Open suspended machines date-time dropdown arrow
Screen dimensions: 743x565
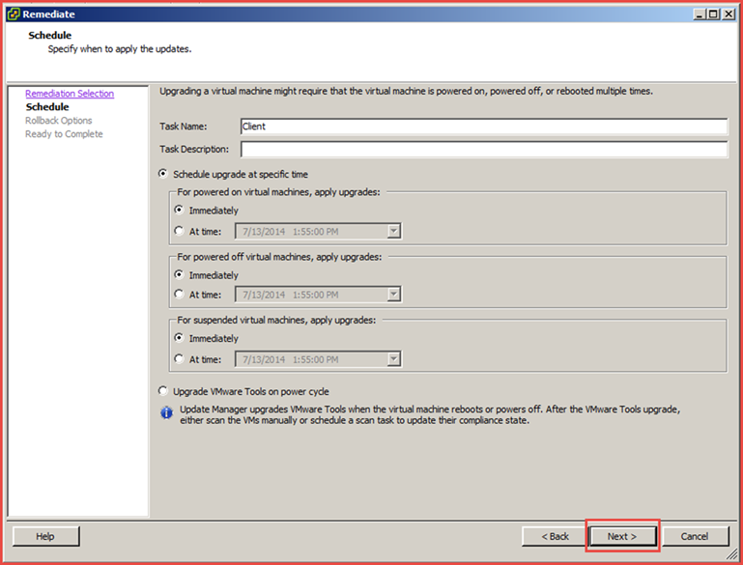(394, 359)
